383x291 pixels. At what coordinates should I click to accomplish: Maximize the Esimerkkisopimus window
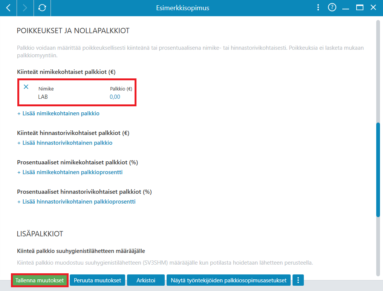tap(360, 8)
